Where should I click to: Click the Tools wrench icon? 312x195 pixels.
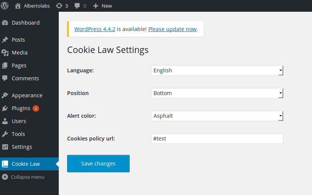5,134
